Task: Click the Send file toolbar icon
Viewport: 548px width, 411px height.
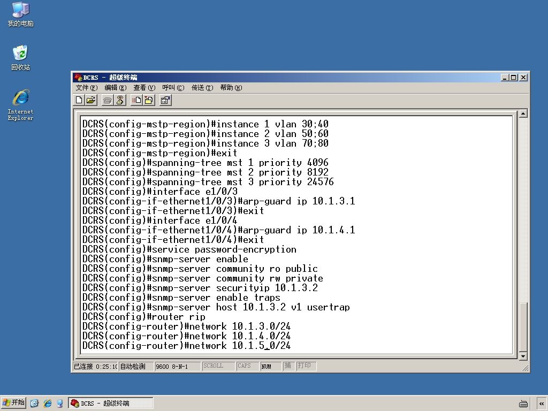Action: click(x=136, y=100)
